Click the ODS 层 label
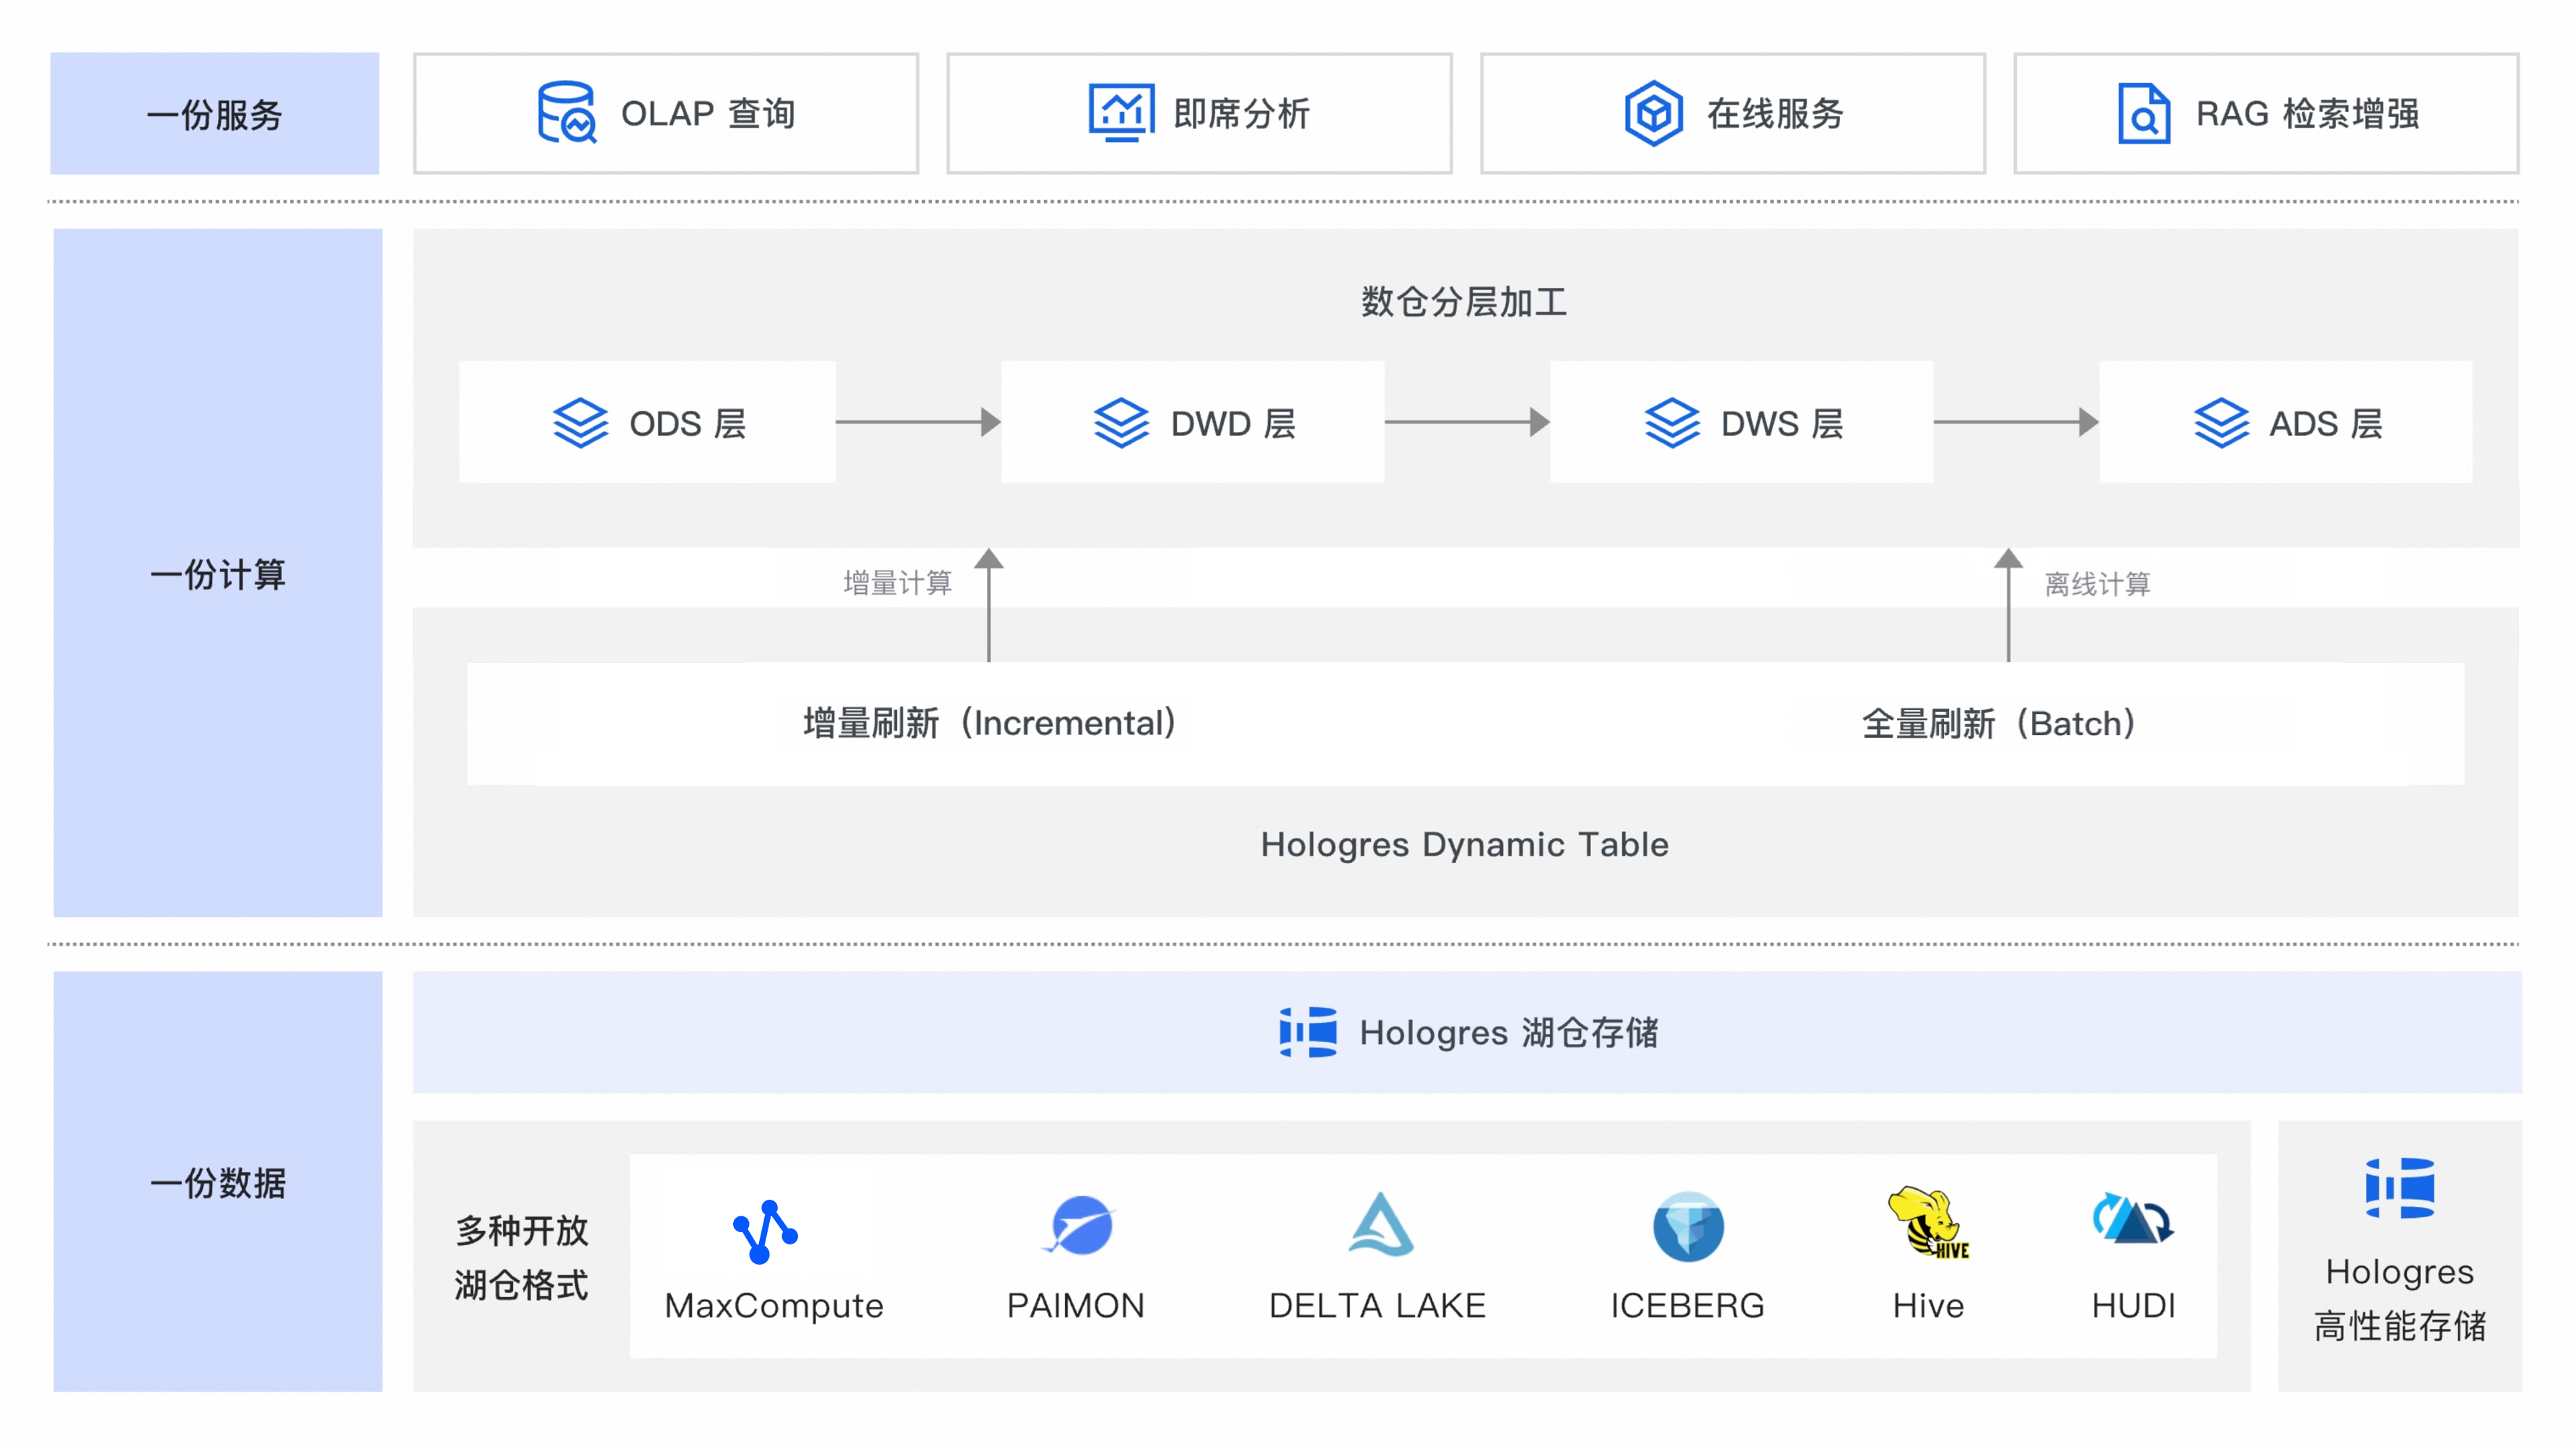 (688, 423)
